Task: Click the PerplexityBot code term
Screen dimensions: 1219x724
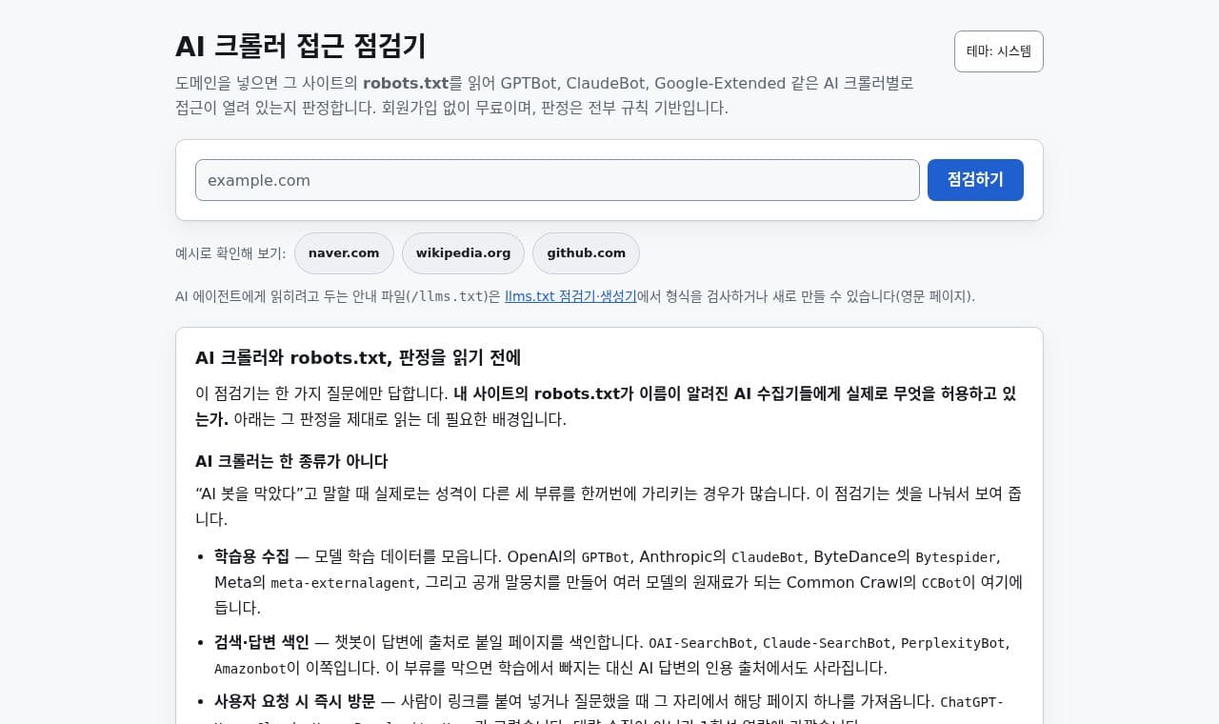Action: point(953,643)
